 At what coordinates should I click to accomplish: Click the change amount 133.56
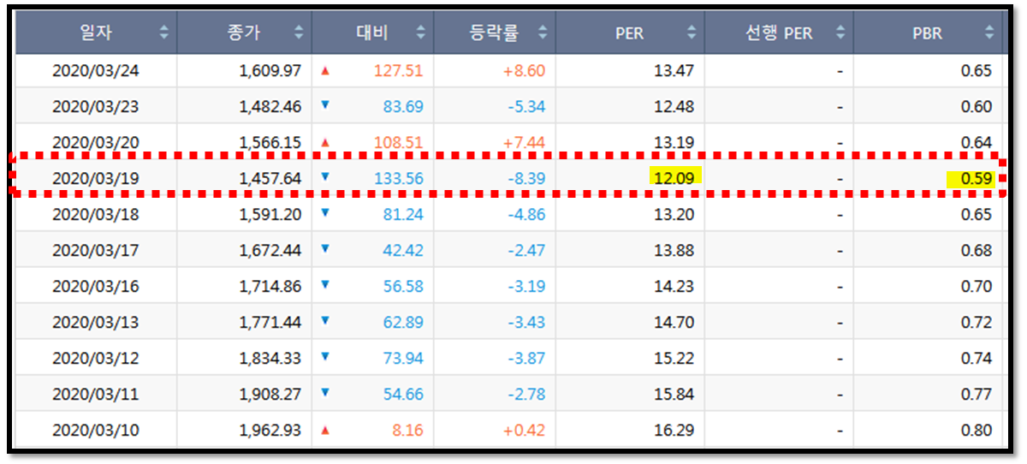[399, 179]
